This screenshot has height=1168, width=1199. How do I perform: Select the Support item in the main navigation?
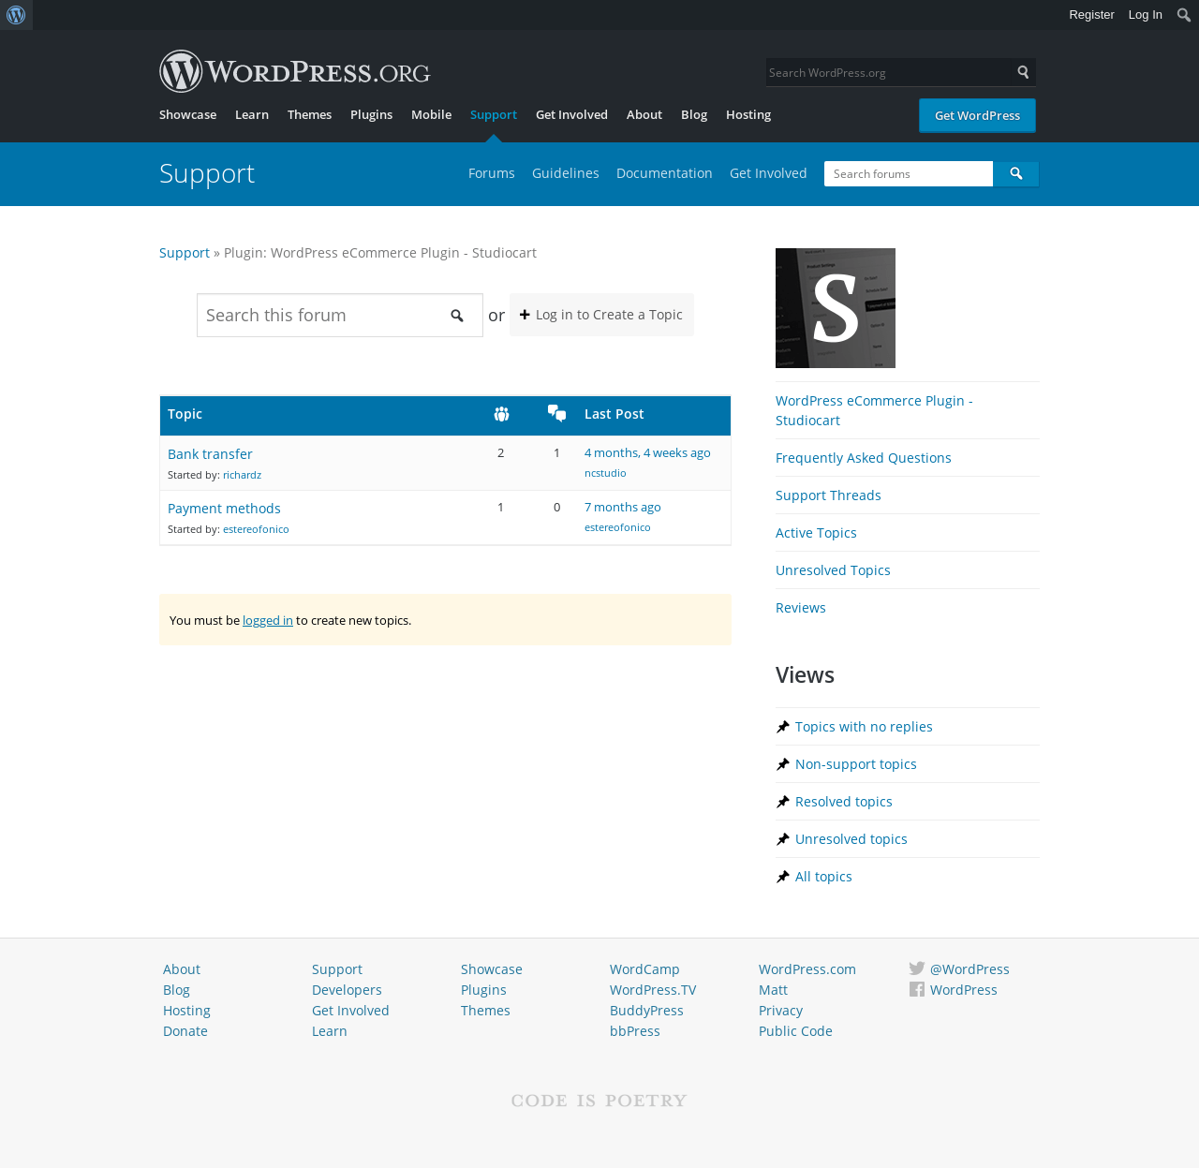point(494,115)
